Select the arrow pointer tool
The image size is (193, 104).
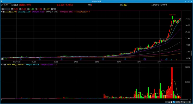coord(174,102)
